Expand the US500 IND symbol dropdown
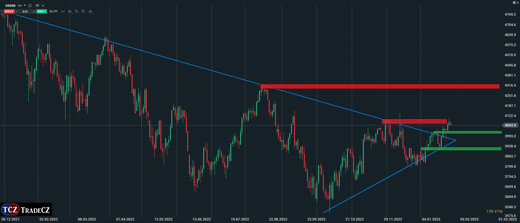 [25, 6]
